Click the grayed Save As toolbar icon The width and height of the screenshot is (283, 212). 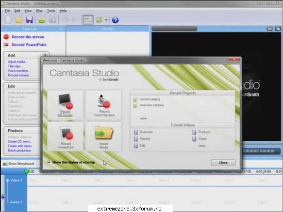pyautogui.click(x=53, y=20)
